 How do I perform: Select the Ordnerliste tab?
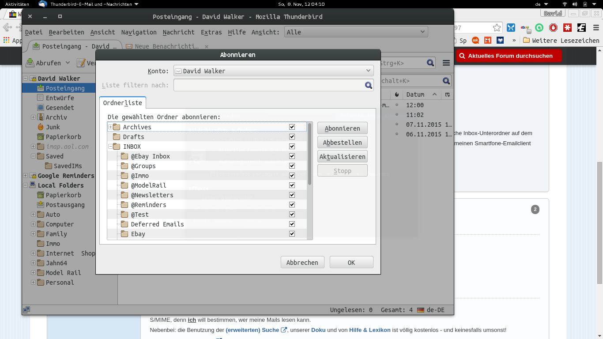123,103
